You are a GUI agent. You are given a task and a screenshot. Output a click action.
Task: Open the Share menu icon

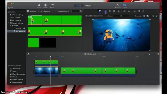tap(52, 5)
